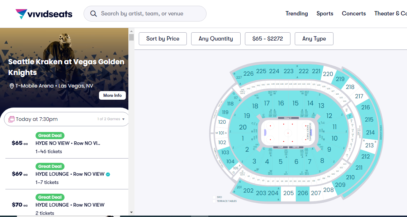Viewport: 407px width, 217px height.
Task: Toggle the Terrace Tables legend checkbox
Action: (214, 201)
